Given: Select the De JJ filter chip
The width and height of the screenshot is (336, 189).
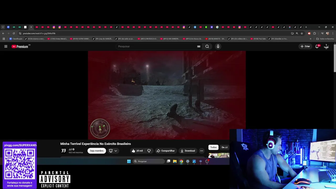Looking at the screenshot, I should coord(224,147).
